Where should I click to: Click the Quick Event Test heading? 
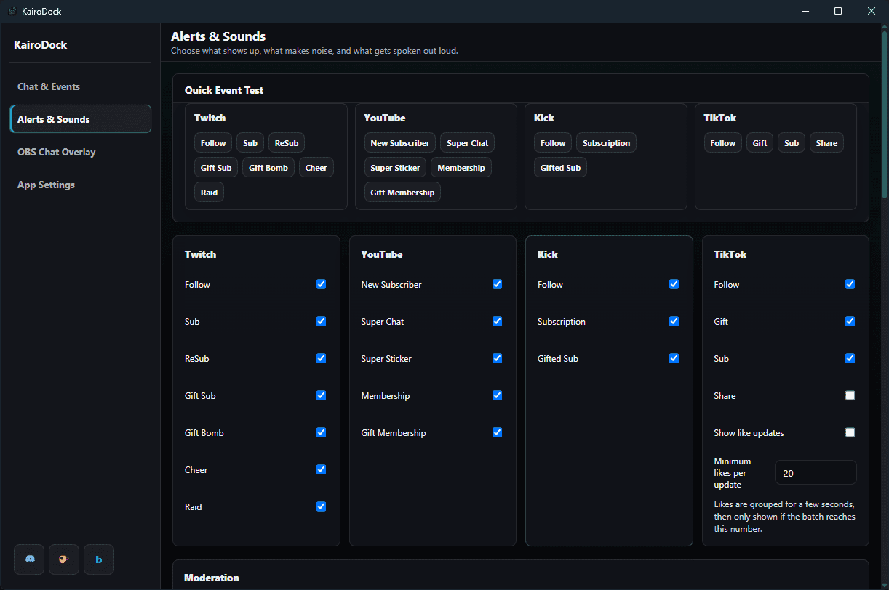coord(224,91)
